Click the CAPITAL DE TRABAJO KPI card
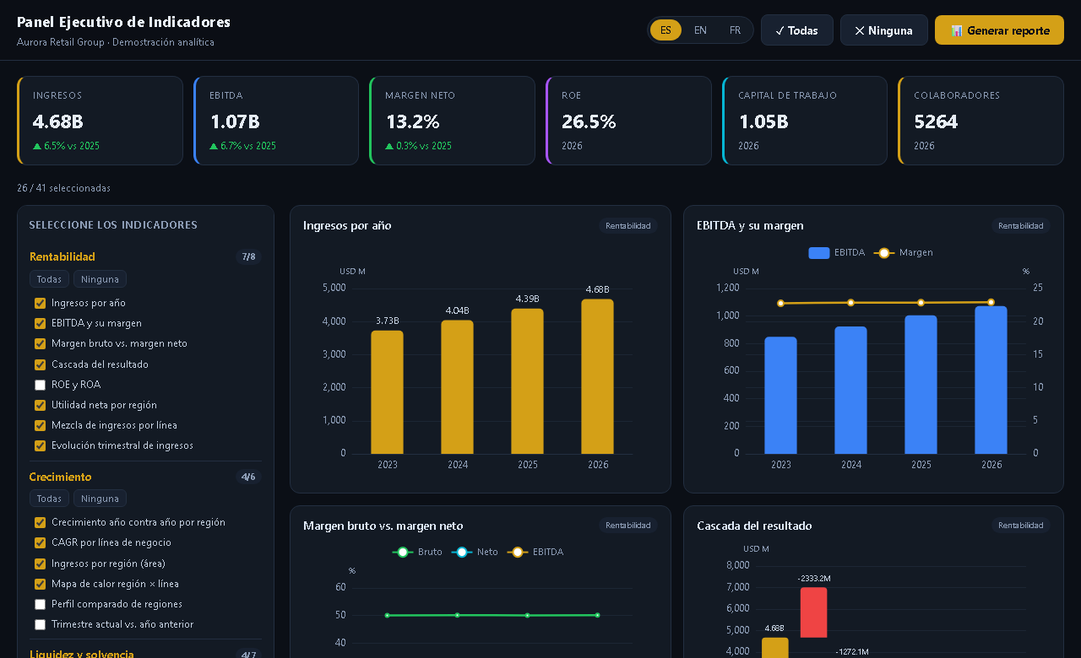 click(x=805, y=121)
